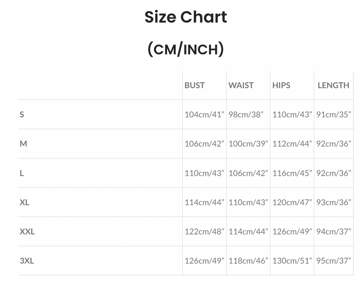The height and width of the screenshot is (289, 364).
Task: Select the BUST column header
Action: [x=194, y=85]
